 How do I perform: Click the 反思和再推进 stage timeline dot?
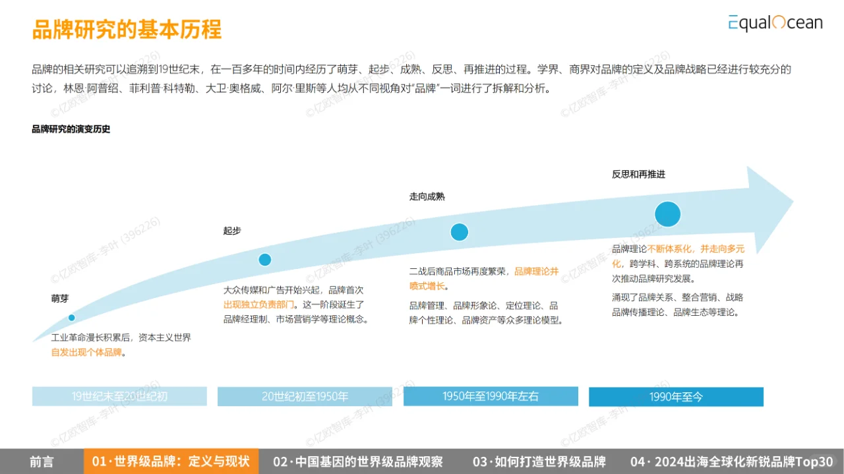667,214
